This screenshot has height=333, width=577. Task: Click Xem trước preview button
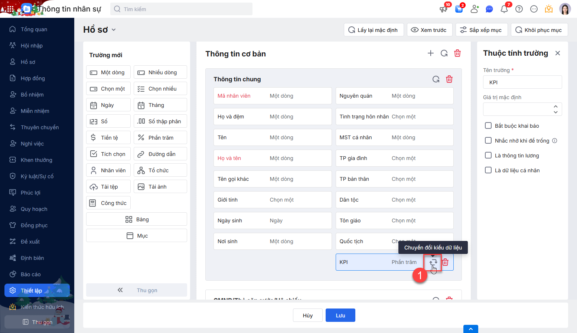pyautogui.click(x=430, y=30)
